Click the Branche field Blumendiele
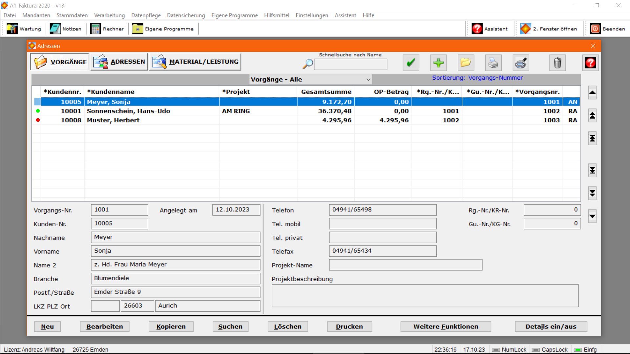The image size is (630, 354). tap(176, 279)
